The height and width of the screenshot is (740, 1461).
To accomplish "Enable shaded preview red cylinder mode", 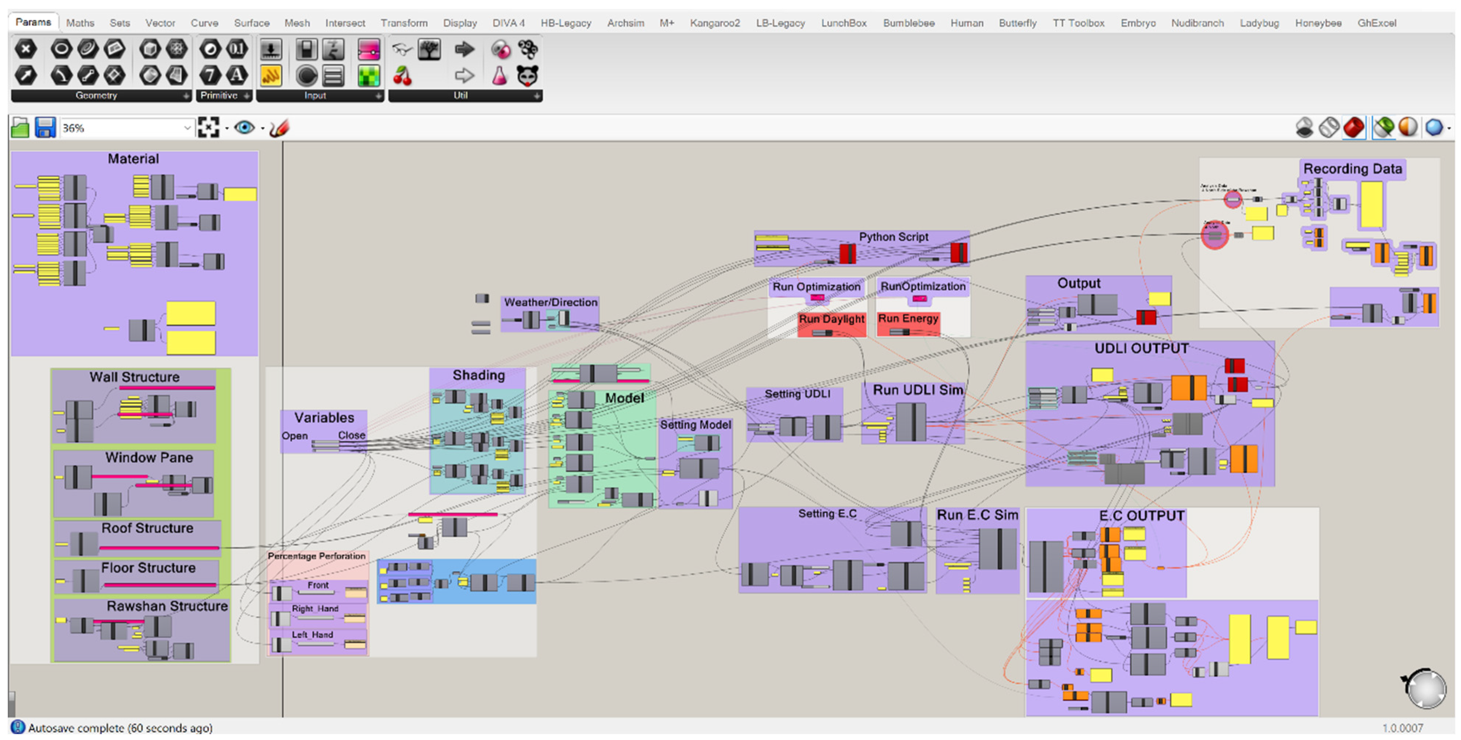I will pyautogui.click(x=1354, y=127).
